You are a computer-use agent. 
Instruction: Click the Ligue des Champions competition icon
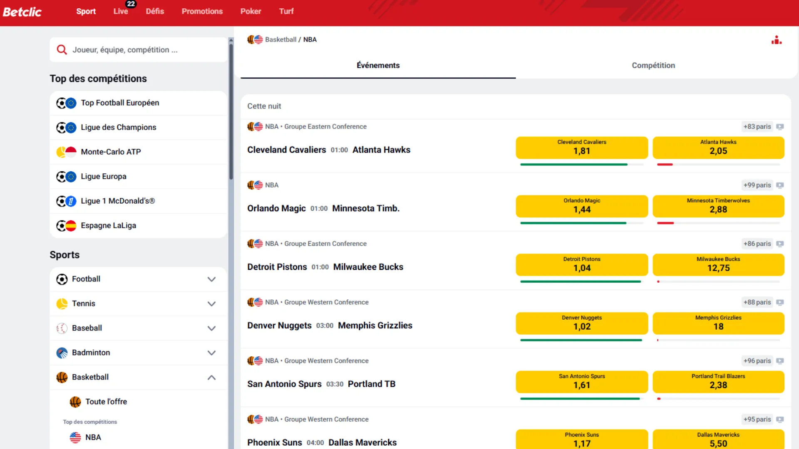pos(66,127)
